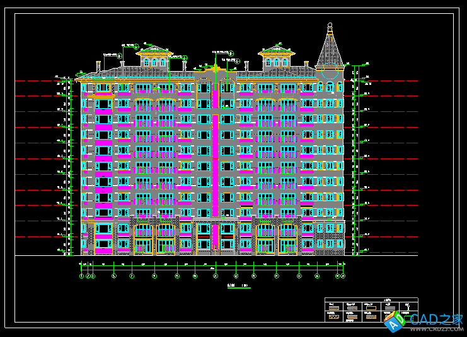
Task: Click the yellow ornament at center roof peak
Action: click(216, 68)
